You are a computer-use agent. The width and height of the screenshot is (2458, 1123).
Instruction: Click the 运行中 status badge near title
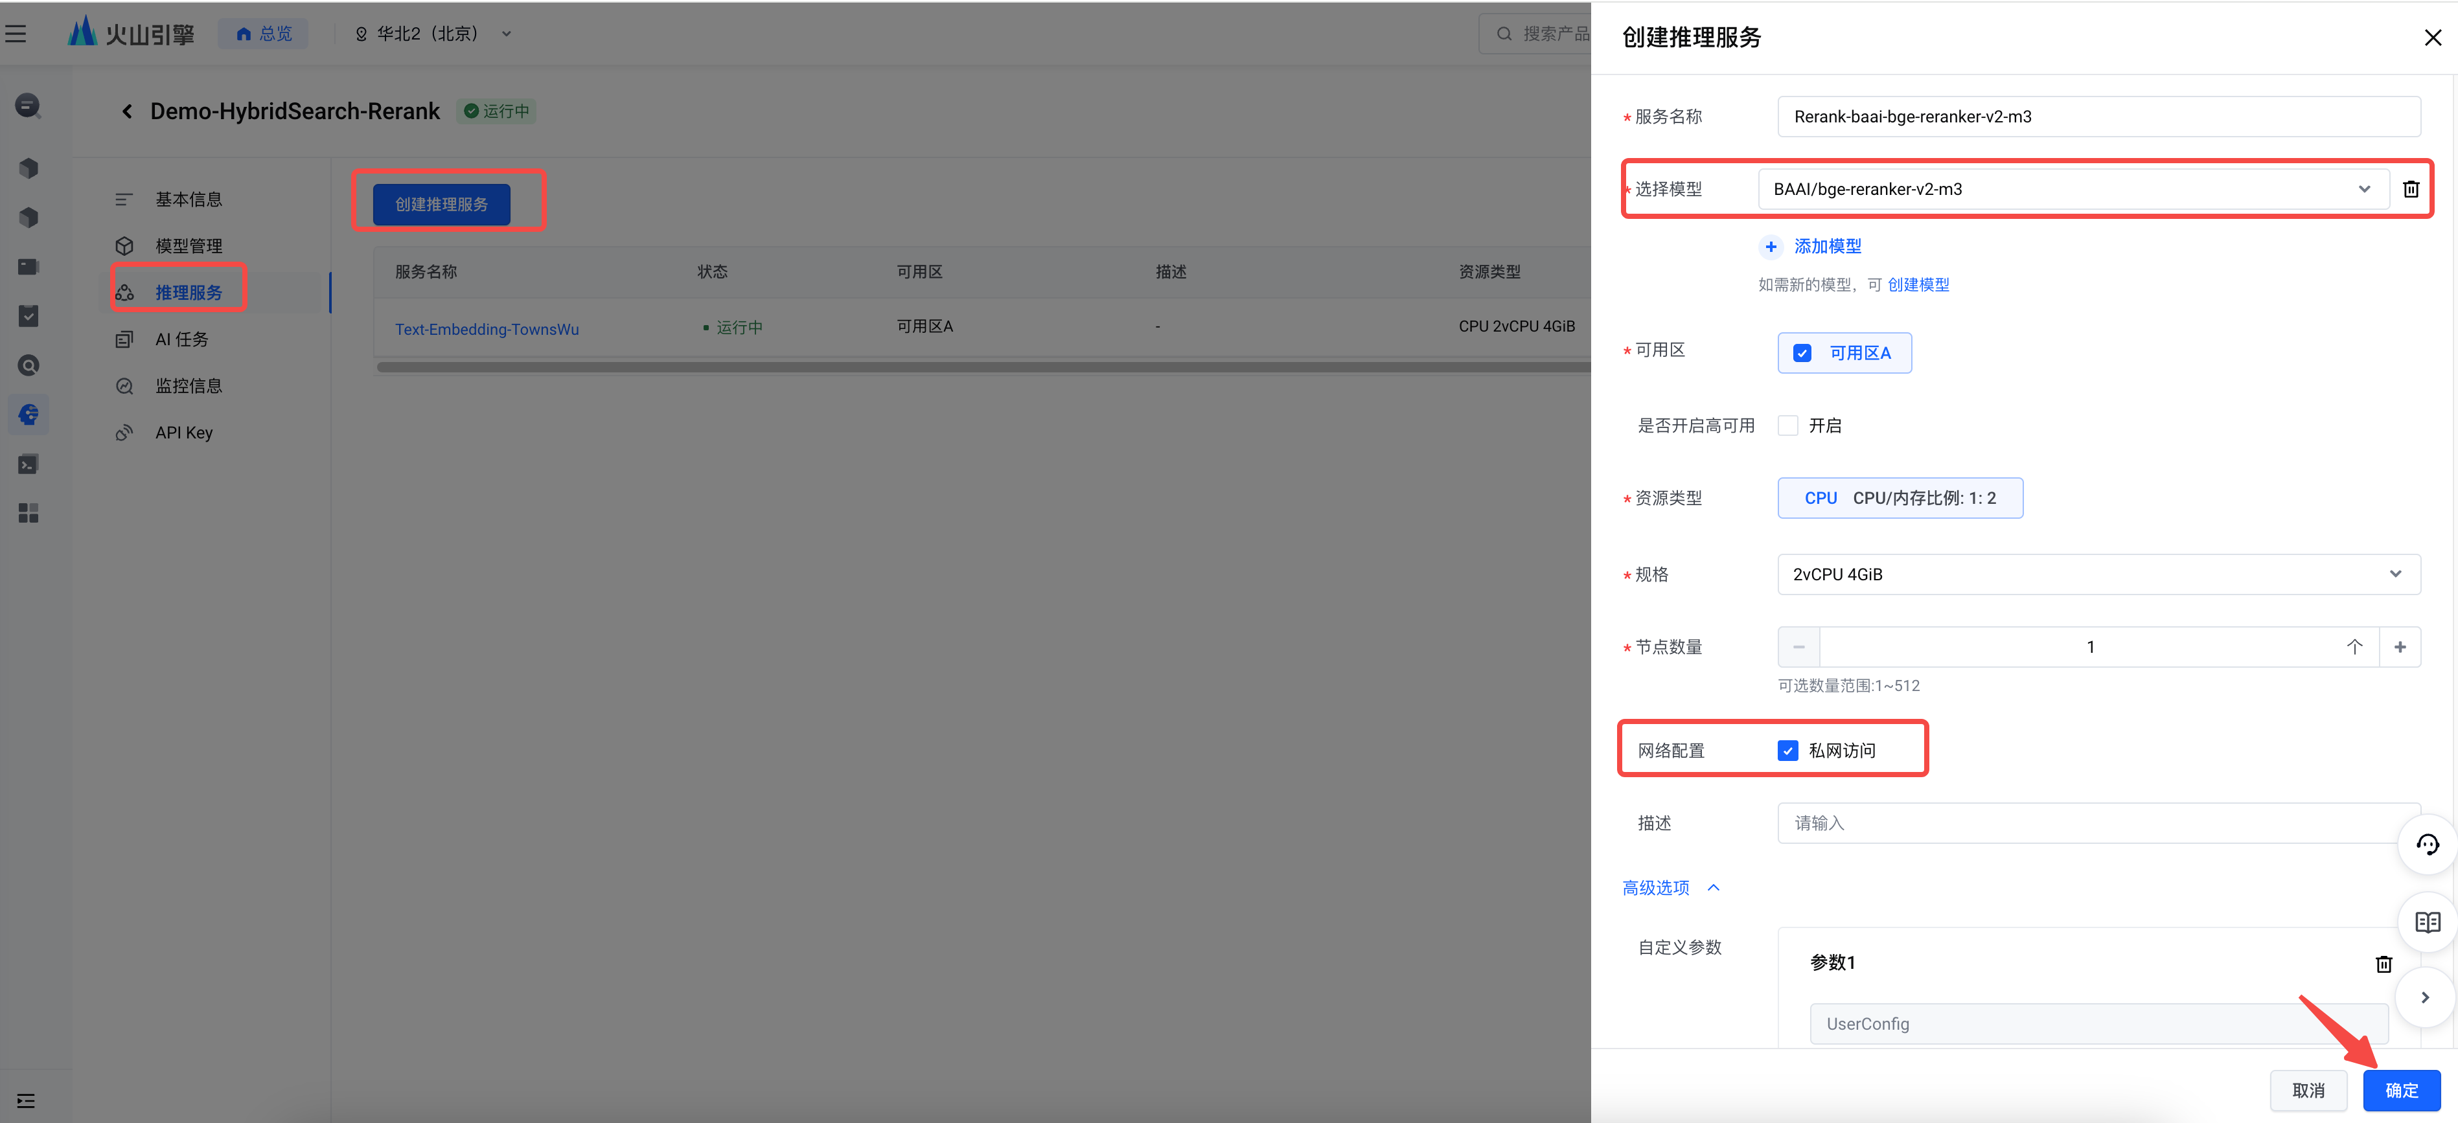pos(496,111)
